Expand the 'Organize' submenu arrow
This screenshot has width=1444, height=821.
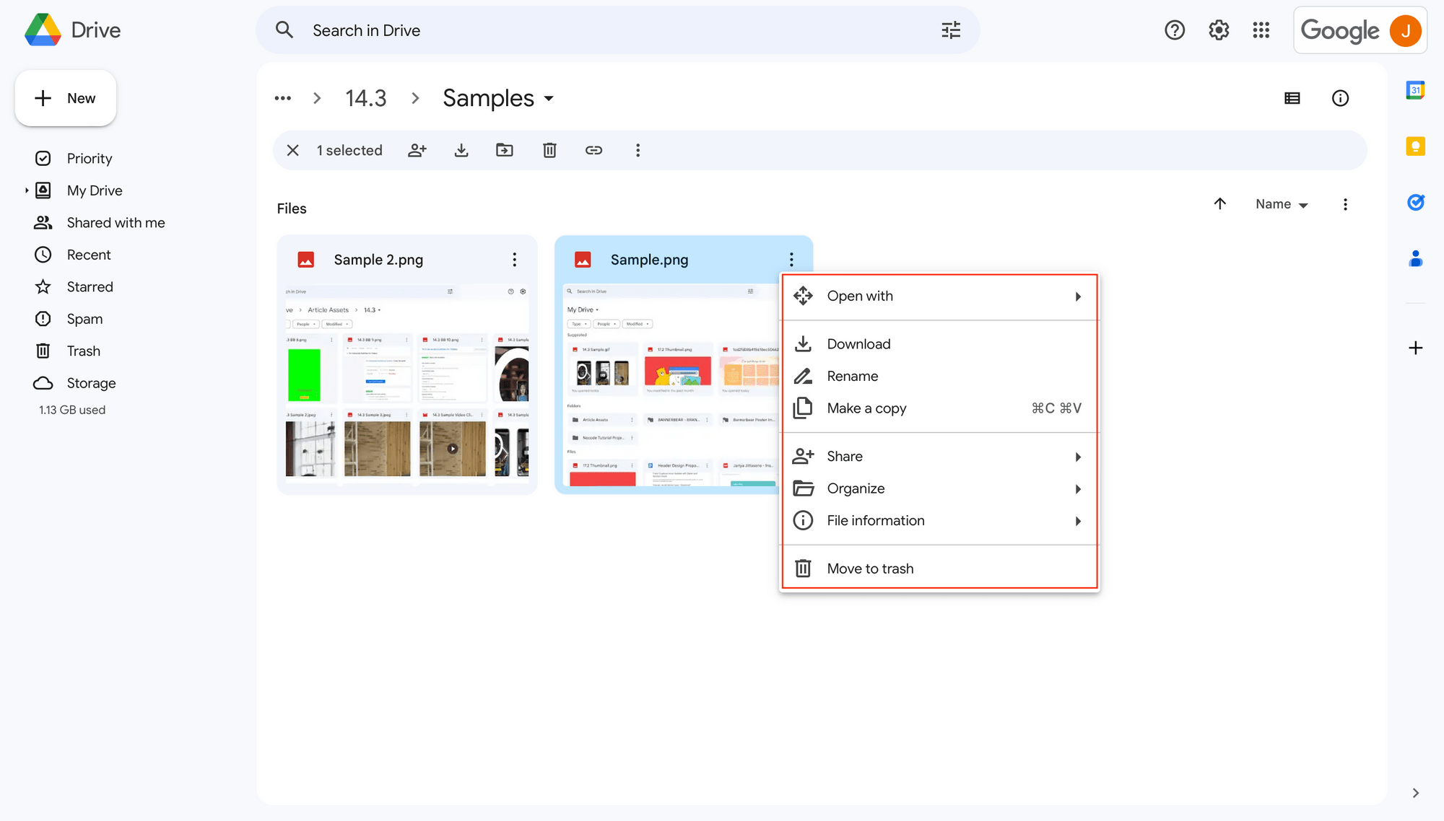1076,489
